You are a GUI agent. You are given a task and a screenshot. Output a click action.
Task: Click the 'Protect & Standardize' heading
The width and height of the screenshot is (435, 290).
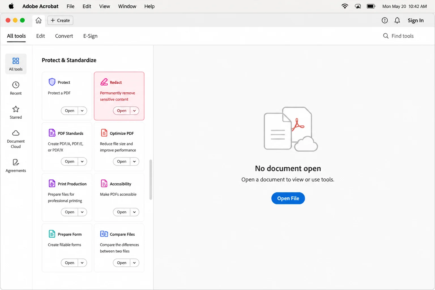pyautogui.click(x=69, y=60)
